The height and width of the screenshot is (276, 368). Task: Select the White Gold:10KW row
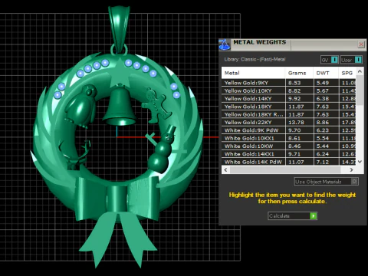pyautogui.click(x=289, y=146)
